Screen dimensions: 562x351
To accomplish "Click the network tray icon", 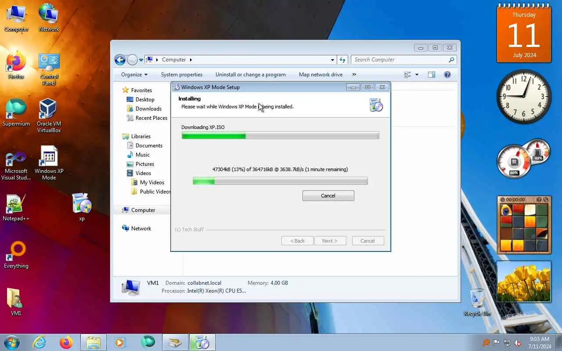I will pyautogui.click(x=508, y=343).
